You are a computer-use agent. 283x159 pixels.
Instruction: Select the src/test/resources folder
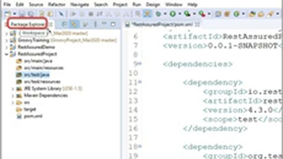click(x=42, y=82)
